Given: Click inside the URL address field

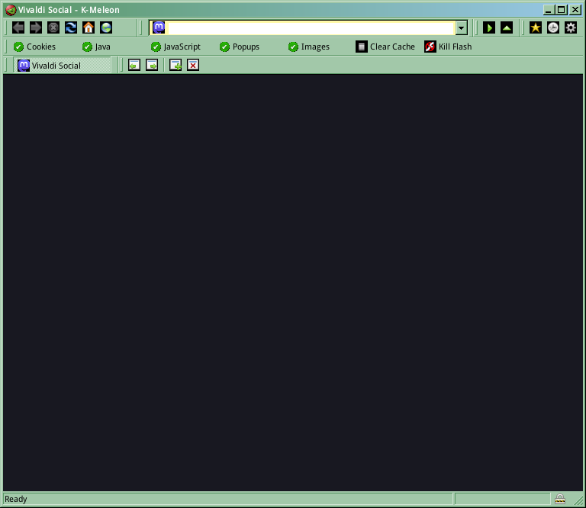Looking at the screenshot, I should pyautogui.click(x=311, y=28).
